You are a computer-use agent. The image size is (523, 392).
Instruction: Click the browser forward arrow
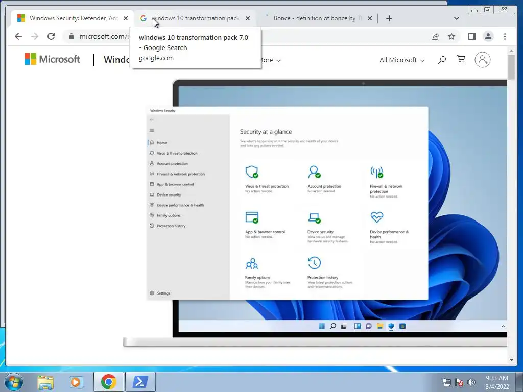(35, 36)
